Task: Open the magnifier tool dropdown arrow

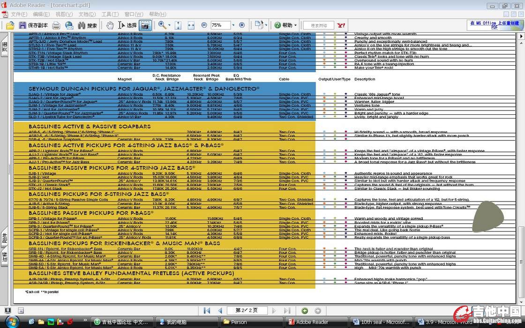Action: (x=169, y=25)
